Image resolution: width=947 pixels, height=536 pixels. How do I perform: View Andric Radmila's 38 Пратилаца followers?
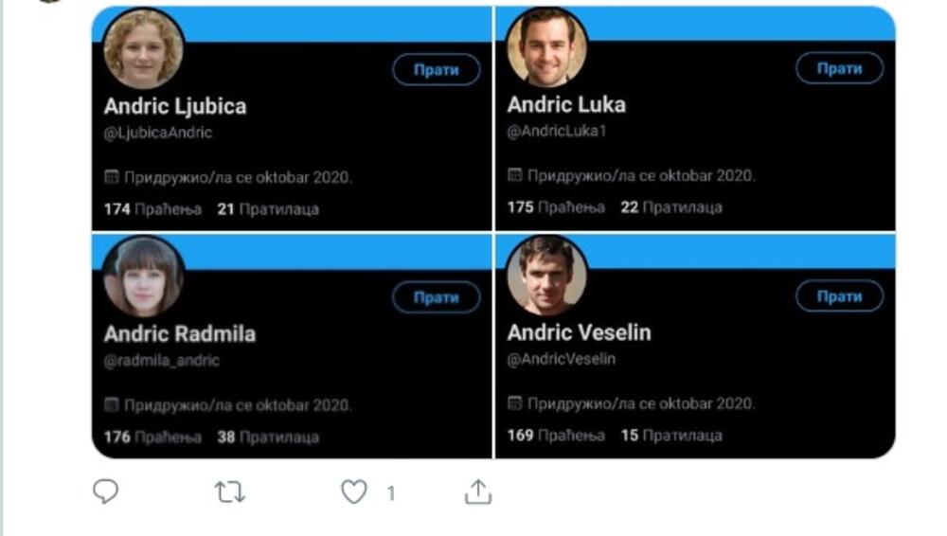click(x=268, y=438)
